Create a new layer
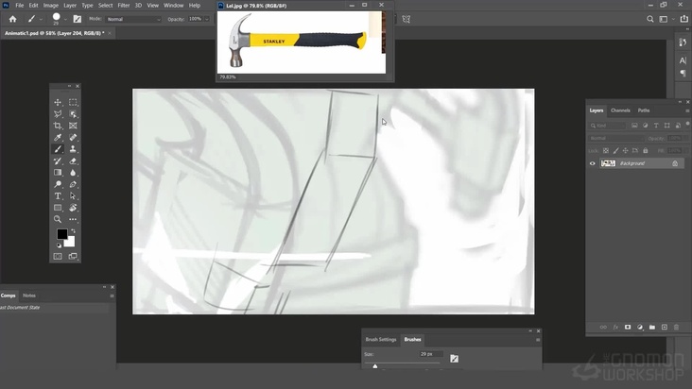Image resolution: width=692 pixels, height=389 pixels. 665,328
